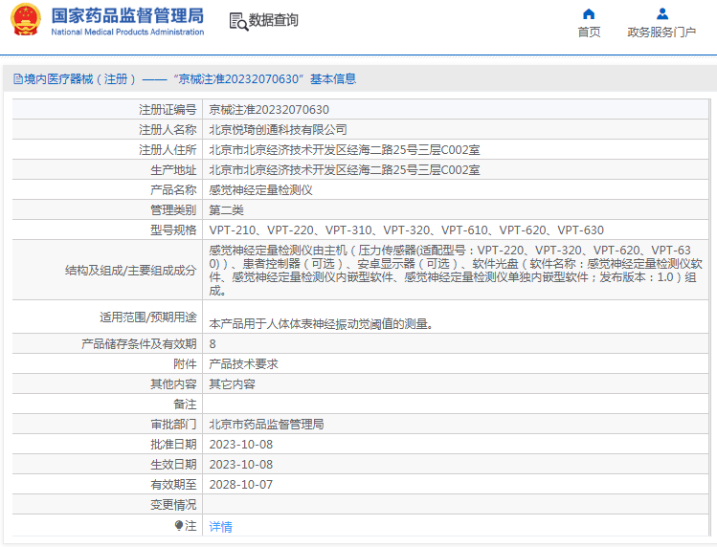Viewport: 717px width, 547px height.
Task: Select 北京悦琦创通科技有限公司 registrant name
Action: 278,130
